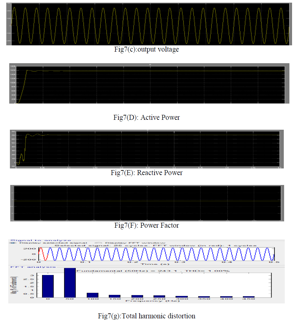Click the "Fig7(F): Power Factor" caption
This screenshot has width=299, height=320.
[147, 226]
